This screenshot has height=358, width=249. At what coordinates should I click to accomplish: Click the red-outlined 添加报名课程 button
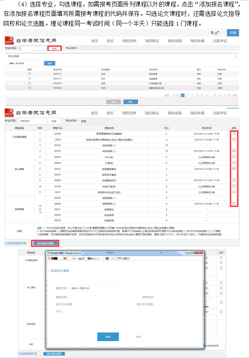[45, 243]
